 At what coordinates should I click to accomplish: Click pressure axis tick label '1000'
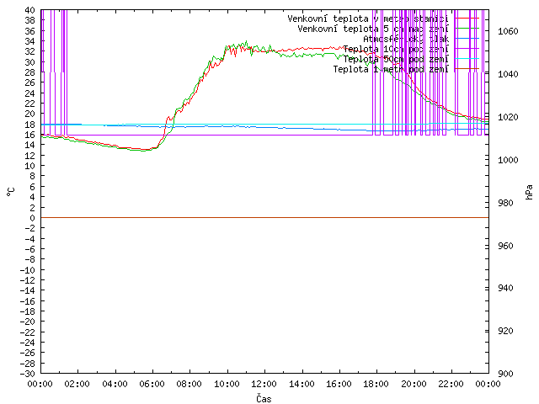coord(508,160)
